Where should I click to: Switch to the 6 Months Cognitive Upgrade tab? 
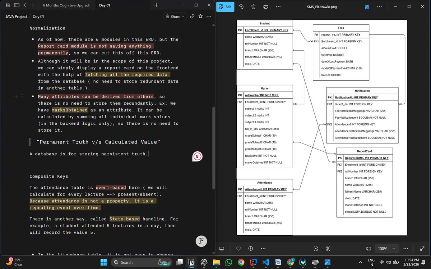click(66, 5)
